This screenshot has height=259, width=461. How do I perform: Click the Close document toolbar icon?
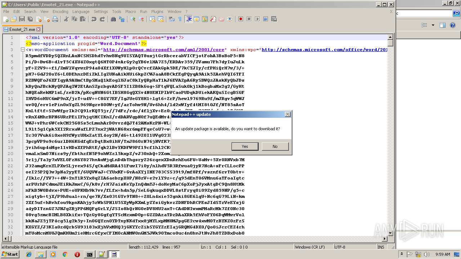pyautogui.click(x=39, y=19)
